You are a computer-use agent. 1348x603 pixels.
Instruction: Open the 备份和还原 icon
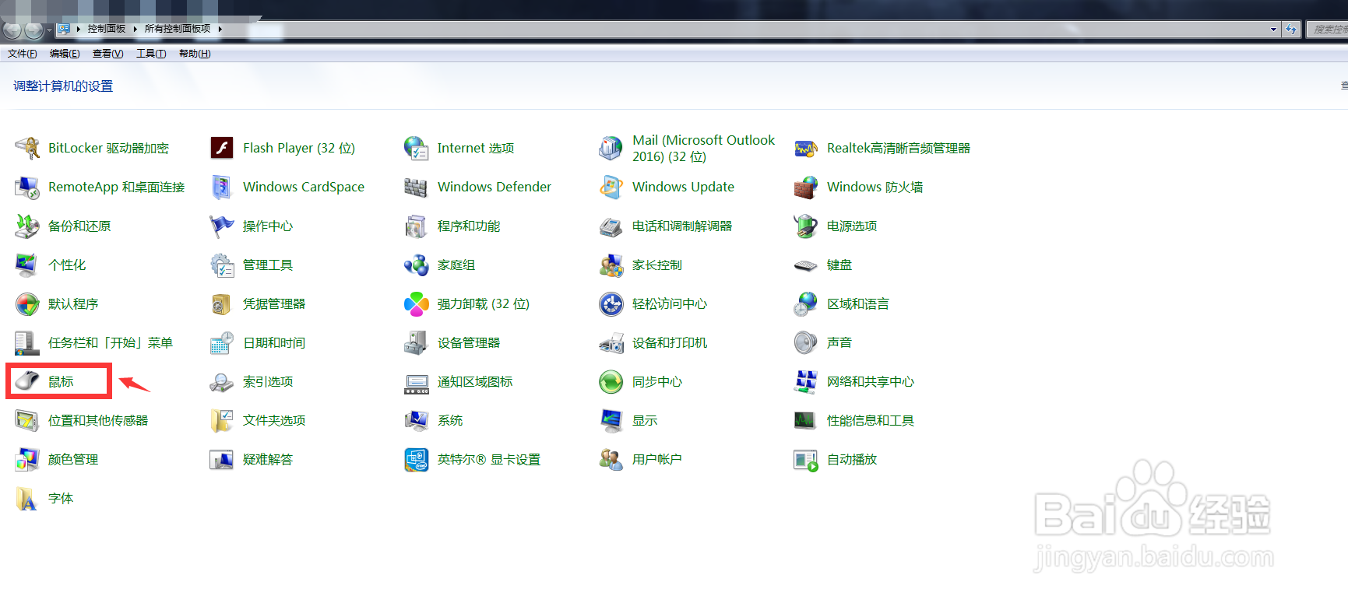click(x=27, y=226)
